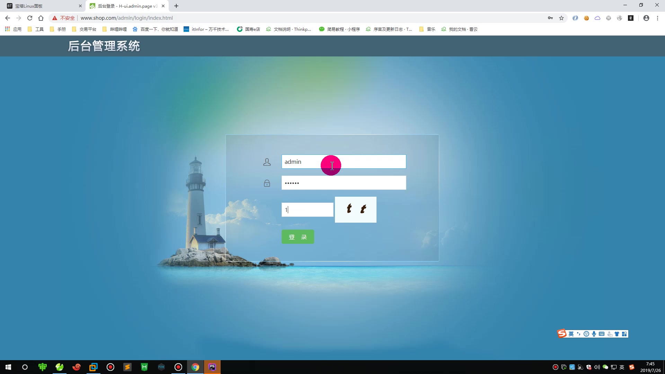The width and height of the screenshot is (665, 374).
Task: Toggle the 英 input indicator in the tray
Action: tap(622, 367)
